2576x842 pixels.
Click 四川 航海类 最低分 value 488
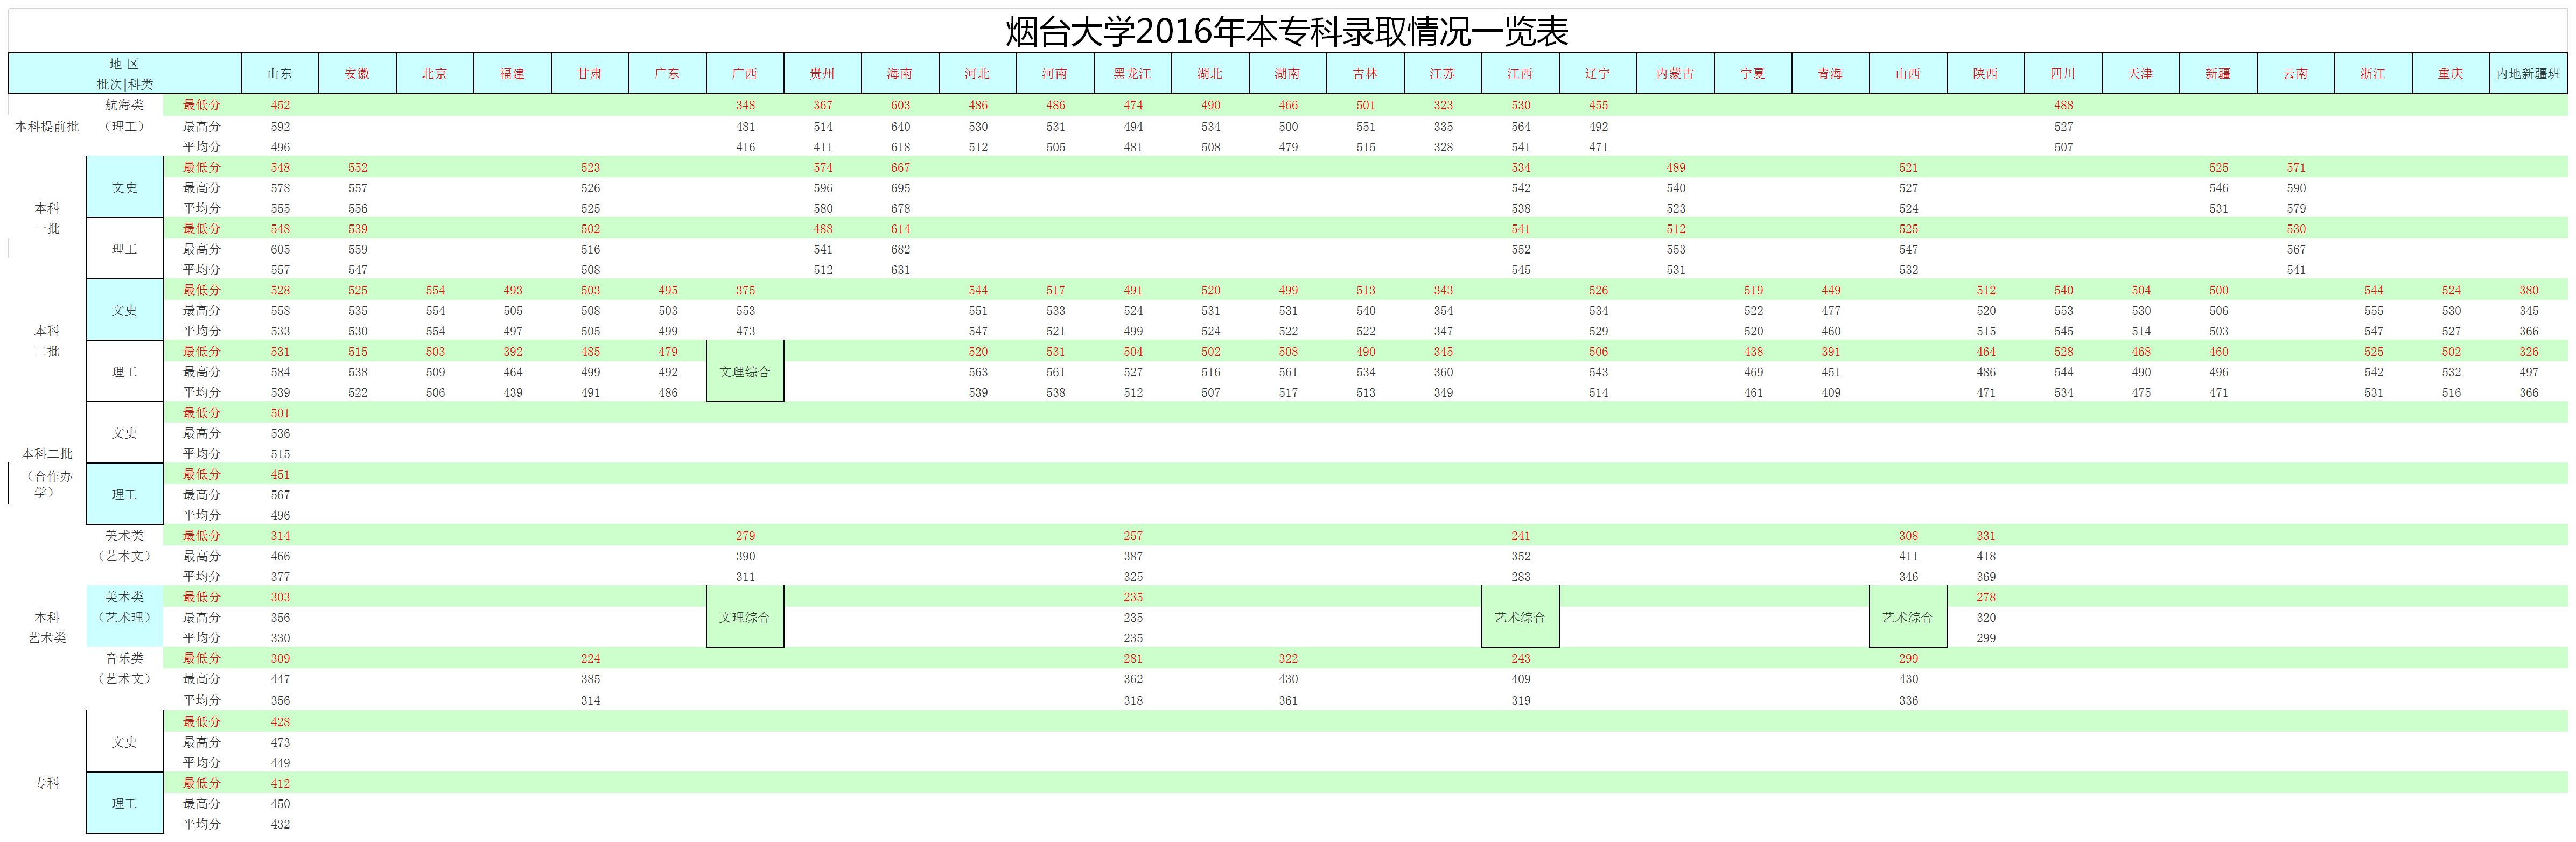tap(2063, 105)
